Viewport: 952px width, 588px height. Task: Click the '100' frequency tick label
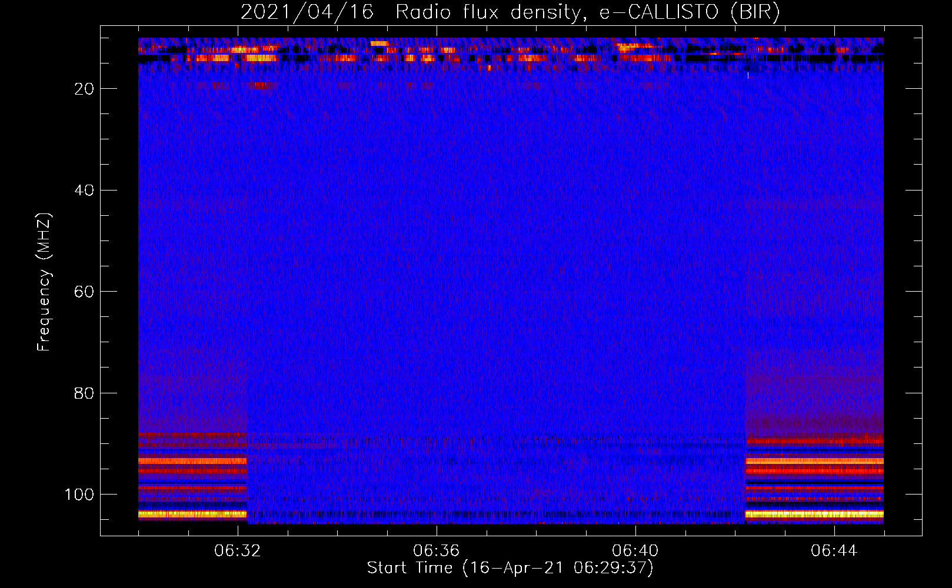tap(79, 495)
